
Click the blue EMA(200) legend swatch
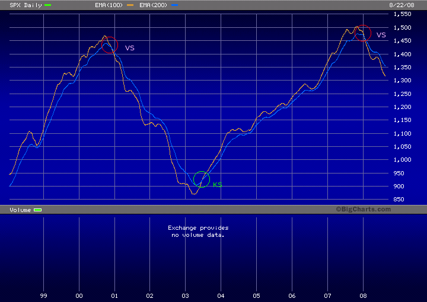pos(174,5)
